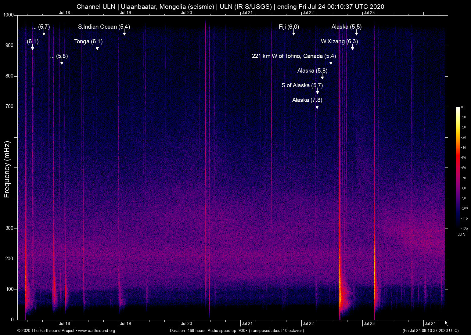Click the spectrogram title with Channel ULN
This screenshot has width=471, height=335.
[230, 7]
